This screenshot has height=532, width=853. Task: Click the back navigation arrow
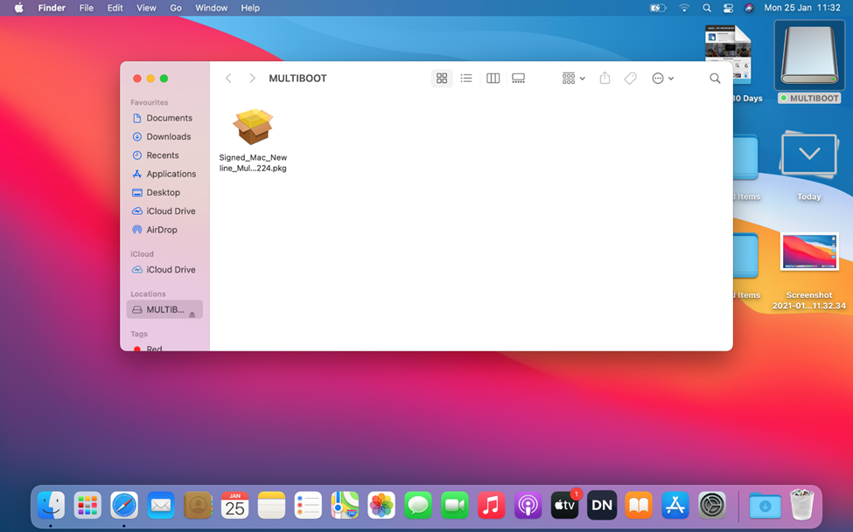point(229,79)
